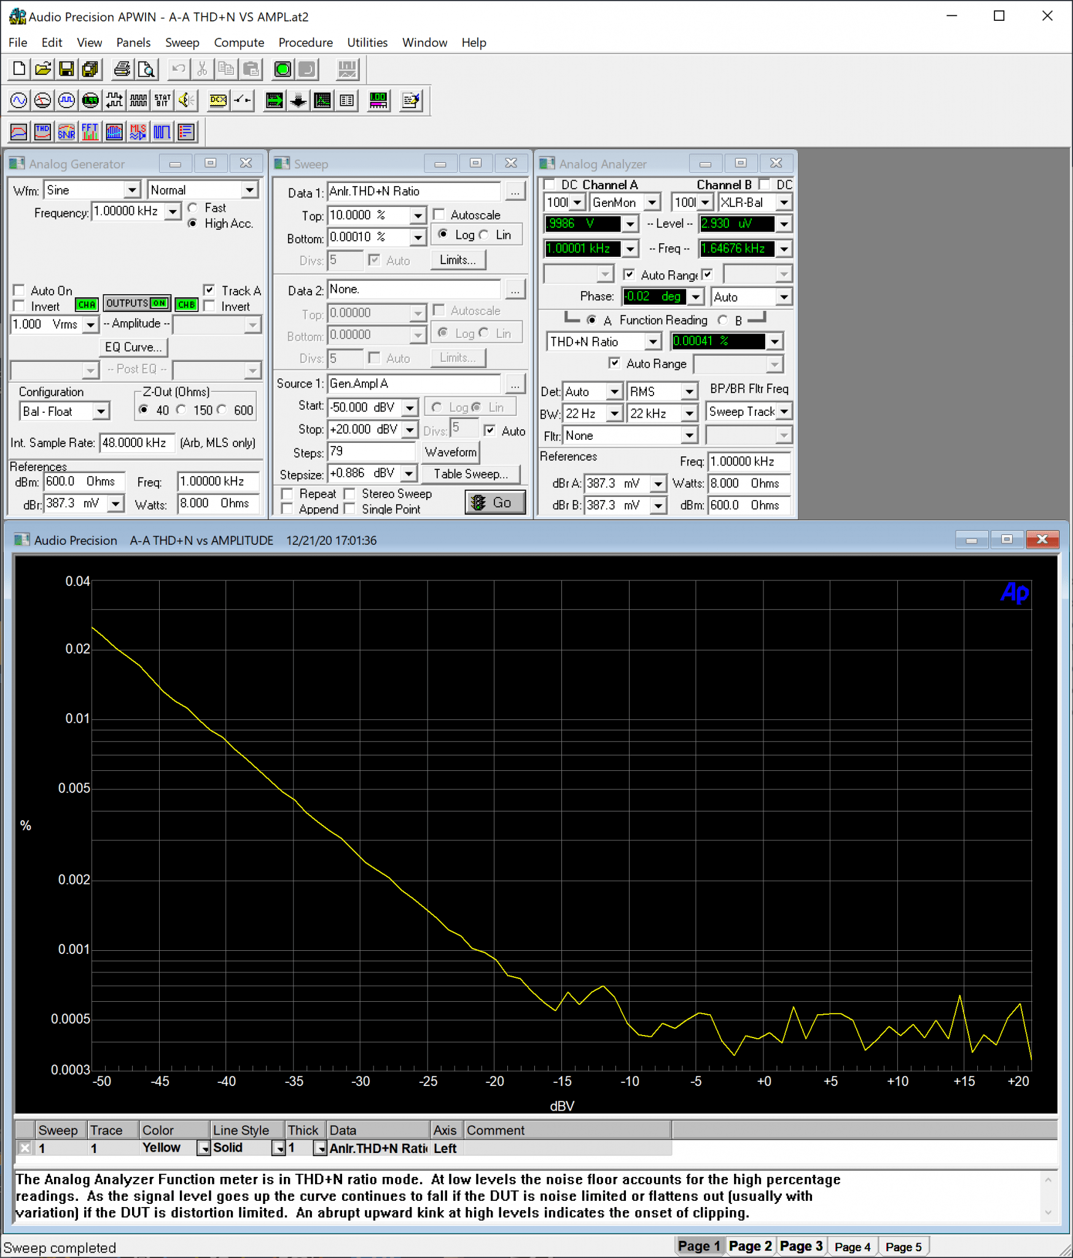The height and width of the screenshot is (1258, 1073).
Task: Open Data 1 Top units dropdown
Action: coord(418,216)
